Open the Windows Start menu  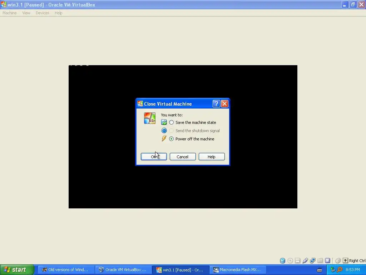(17, 270)
